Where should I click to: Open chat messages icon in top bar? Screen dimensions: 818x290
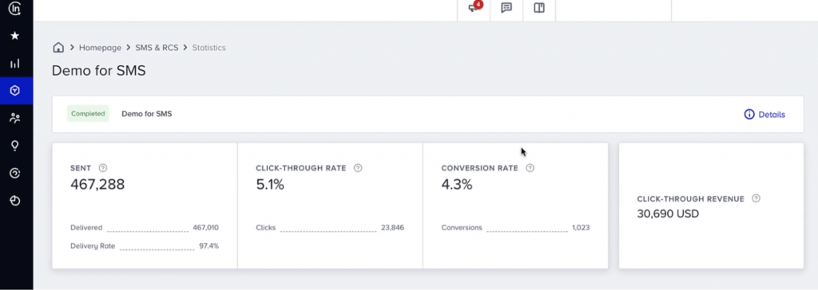coord(506,8)
